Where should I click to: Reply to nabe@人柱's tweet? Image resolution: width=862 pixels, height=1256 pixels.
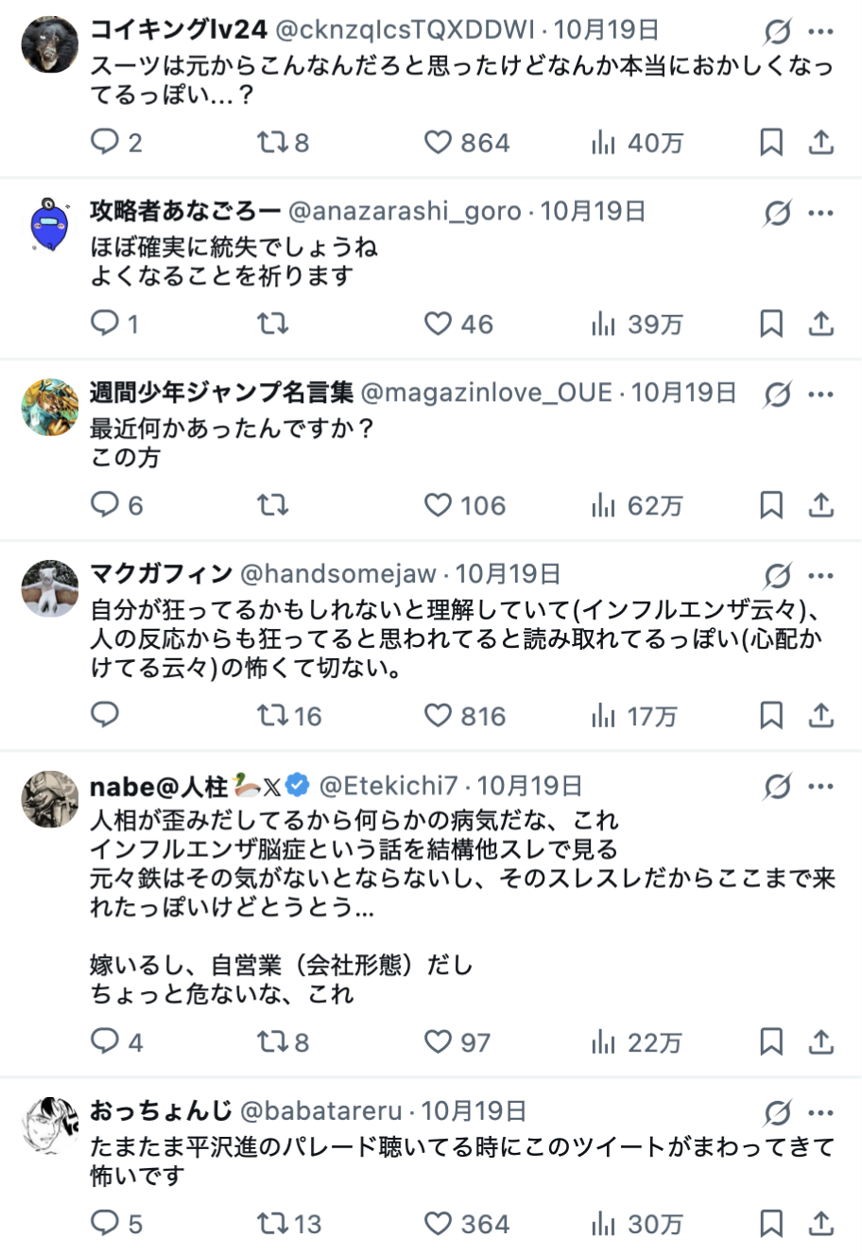tap(104, 1041)
